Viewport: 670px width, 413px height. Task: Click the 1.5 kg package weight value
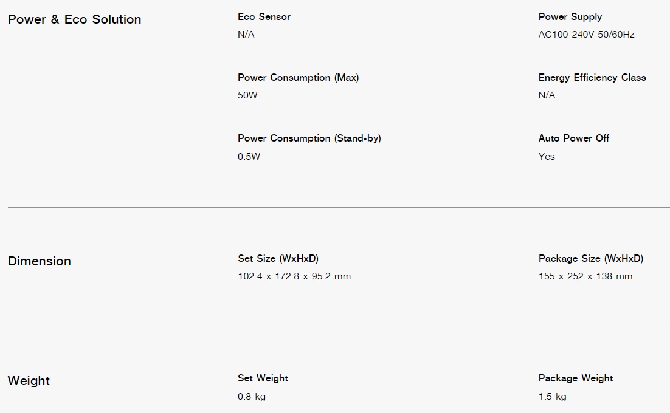[x=553, y=397]
